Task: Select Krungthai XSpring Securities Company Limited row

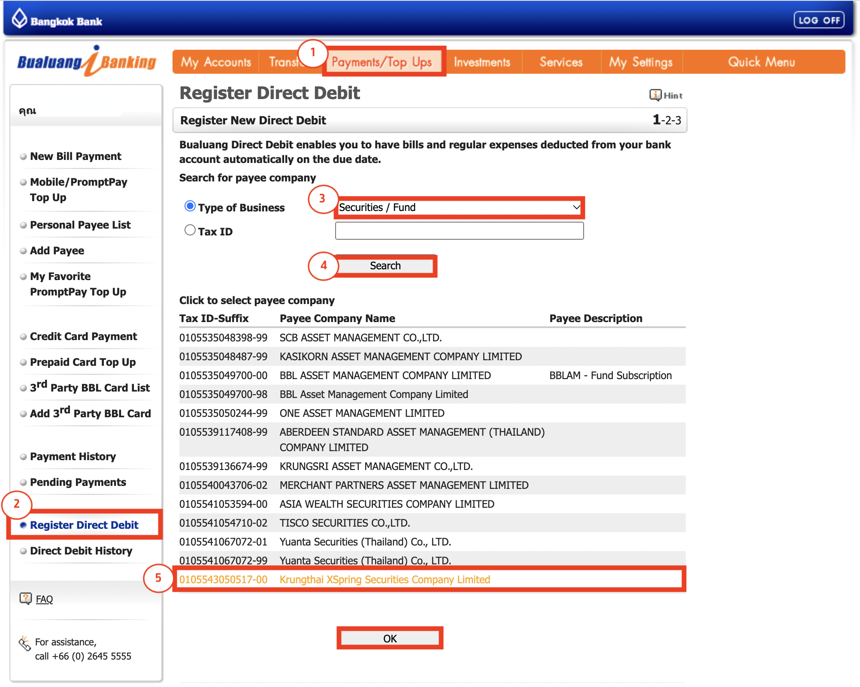Action: click(x=385, y=579)
